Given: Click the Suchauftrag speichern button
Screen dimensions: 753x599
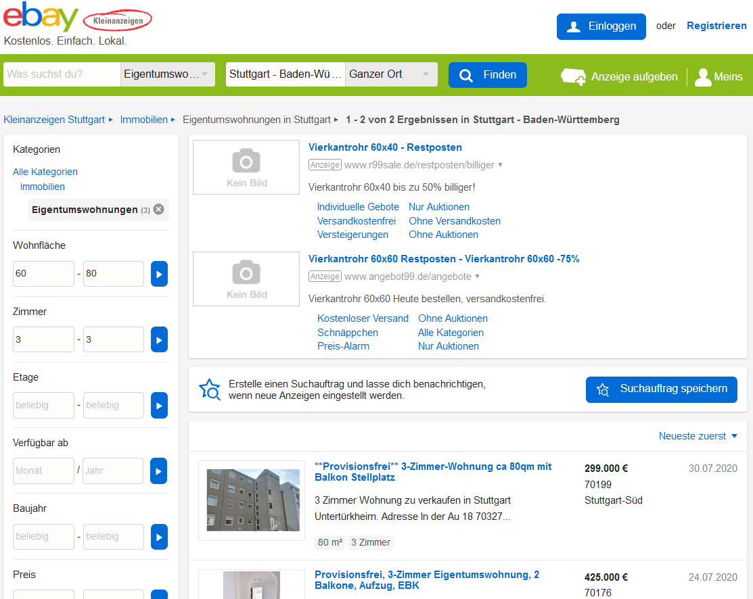Looking at the screenshot, I should (661, 389).
